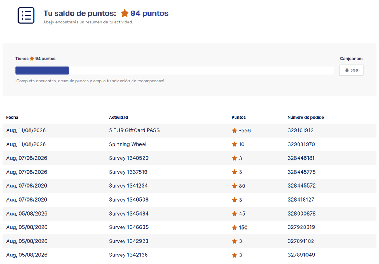Image resolution: width=379 pixels, height=264 pixels.
Task: Click the 'Abajo encontrarás un resumen' subtitle
Action: [88, 22]
